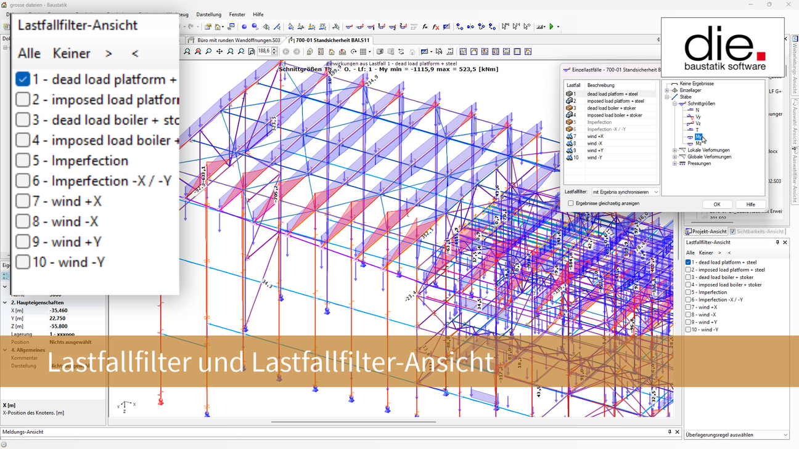Click the Hilfe button in the dialog
The height and width of the screenshot is (449, 799).
point(750,204)
